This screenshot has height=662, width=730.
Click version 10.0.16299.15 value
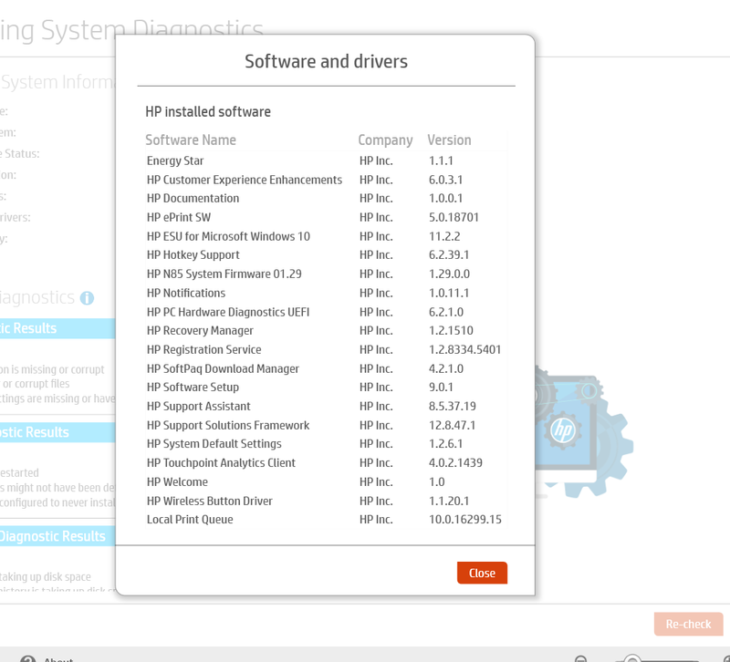tap(465, 520)
